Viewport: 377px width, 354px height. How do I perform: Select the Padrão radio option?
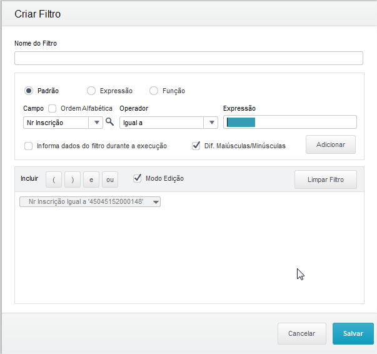(x=29, y=91)
